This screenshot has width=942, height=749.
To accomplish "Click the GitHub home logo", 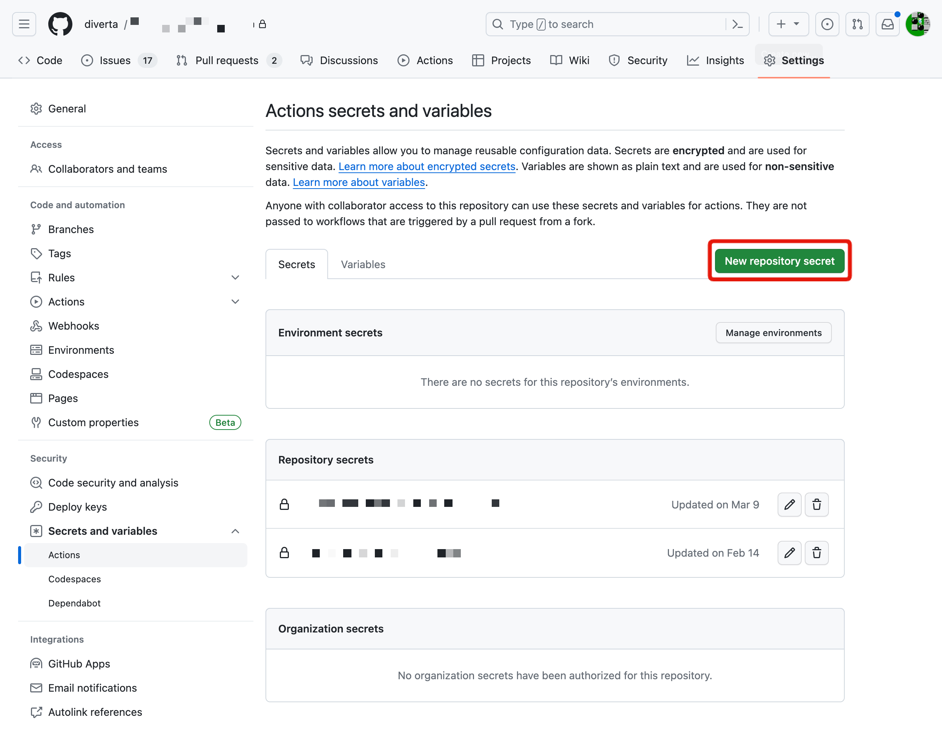I will click(60, 24).
